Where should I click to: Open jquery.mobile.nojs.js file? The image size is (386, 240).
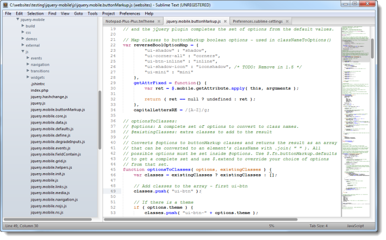[49, 206]
